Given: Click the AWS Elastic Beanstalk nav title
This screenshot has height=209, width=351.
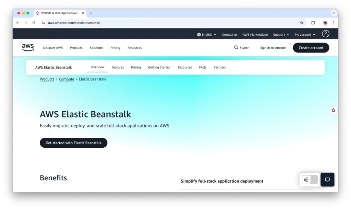Looking at the screenshot, I should click(x=53, y=67).
